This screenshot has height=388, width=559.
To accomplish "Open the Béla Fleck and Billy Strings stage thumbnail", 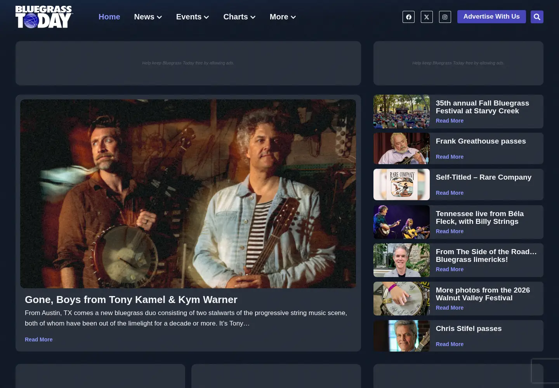I will pos(401,222).
